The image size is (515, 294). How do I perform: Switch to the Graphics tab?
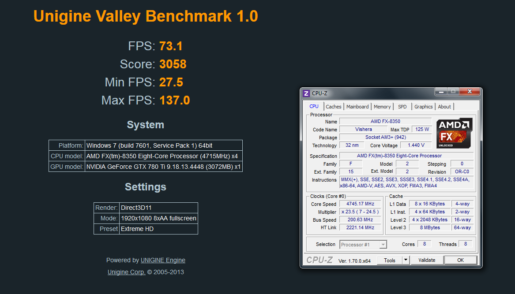click(x=423, y=107)
